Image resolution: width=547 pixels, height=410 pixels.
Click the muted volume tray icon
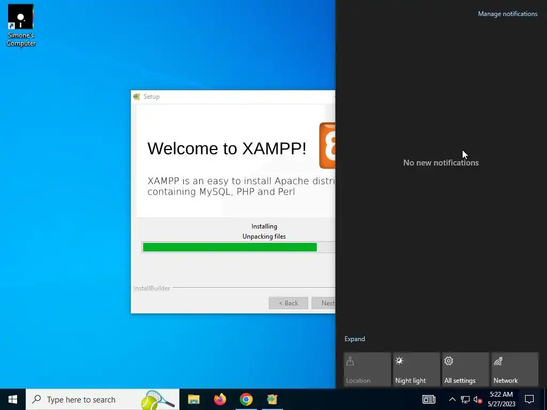(478, 399)
